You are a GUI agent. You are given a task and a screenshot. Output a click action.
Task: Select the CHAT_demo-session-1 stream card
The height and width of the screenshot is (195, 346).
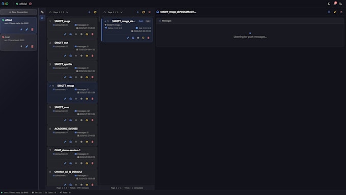click(72, 157)
